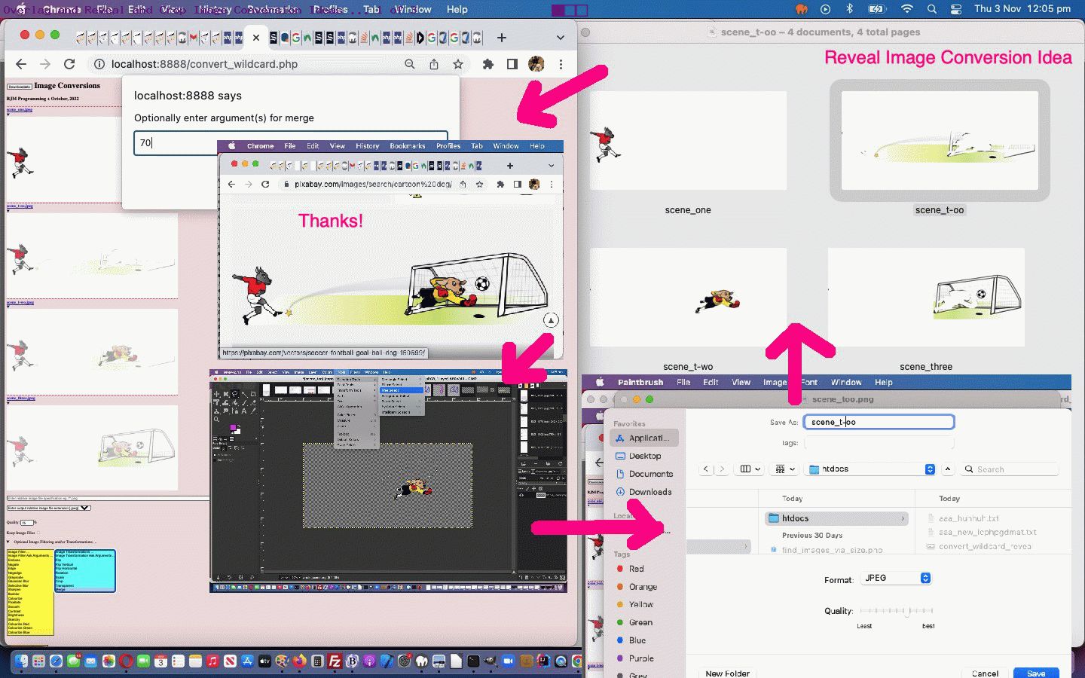
Task: Click Chrome profile avatar
Action: click(x=536, y=64)
